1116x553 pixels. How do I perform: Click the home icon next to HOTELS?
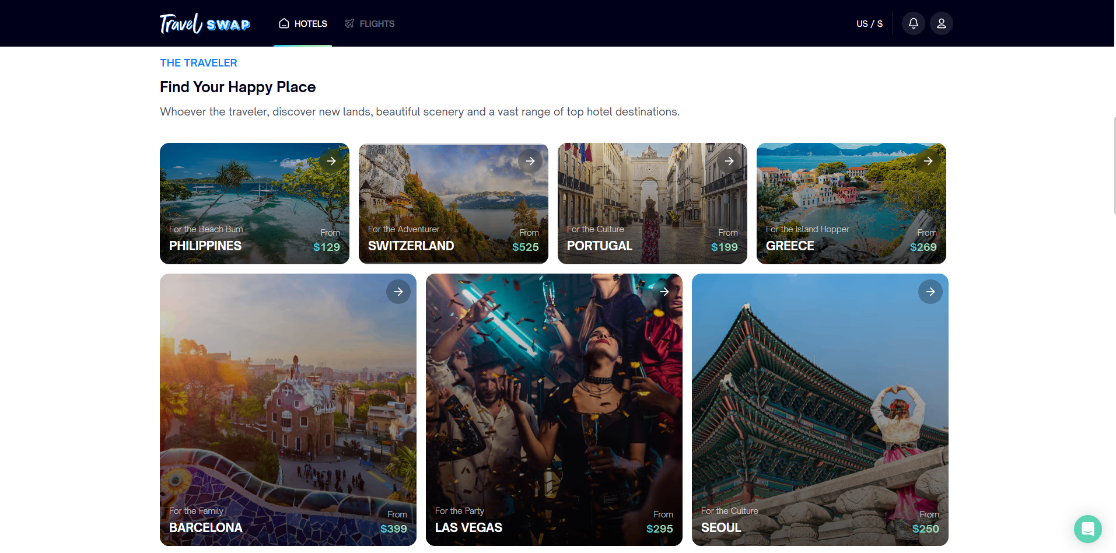tap(284, 23)
